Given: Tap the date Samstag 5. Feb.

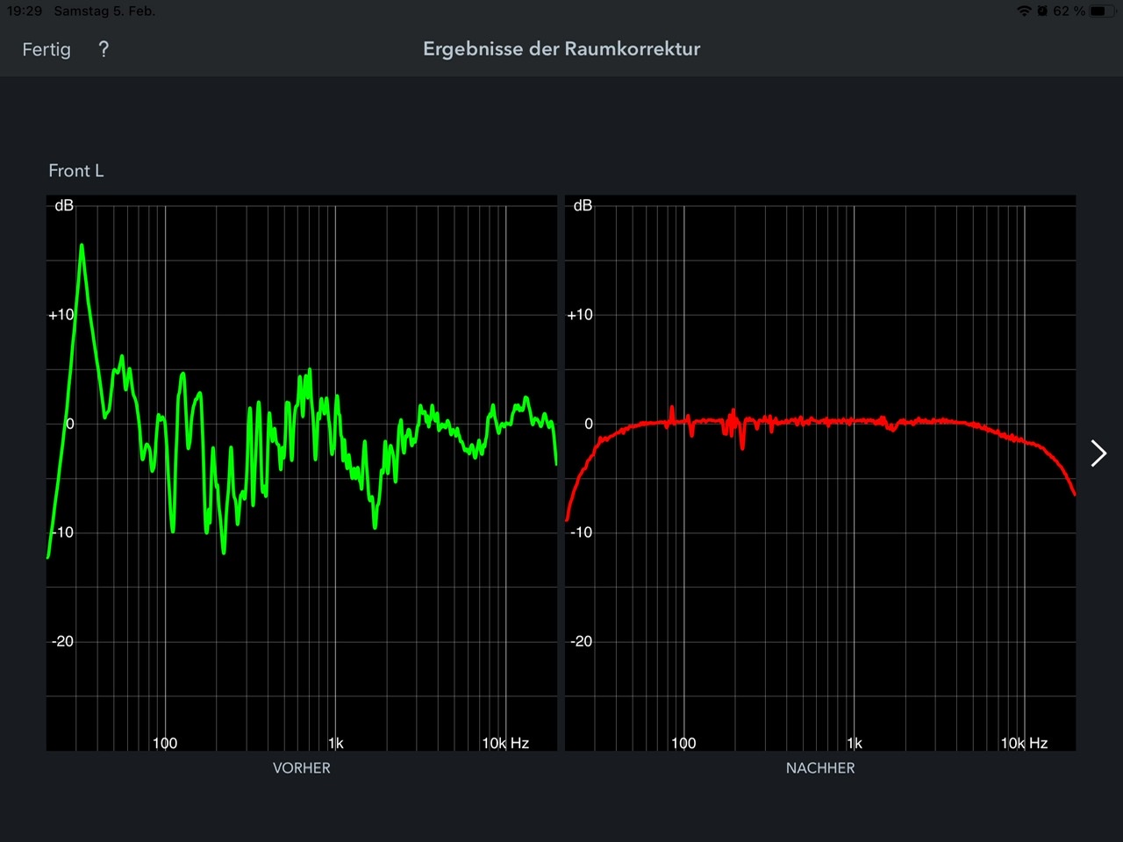Looking at the screenshot, I should [104, 11].
